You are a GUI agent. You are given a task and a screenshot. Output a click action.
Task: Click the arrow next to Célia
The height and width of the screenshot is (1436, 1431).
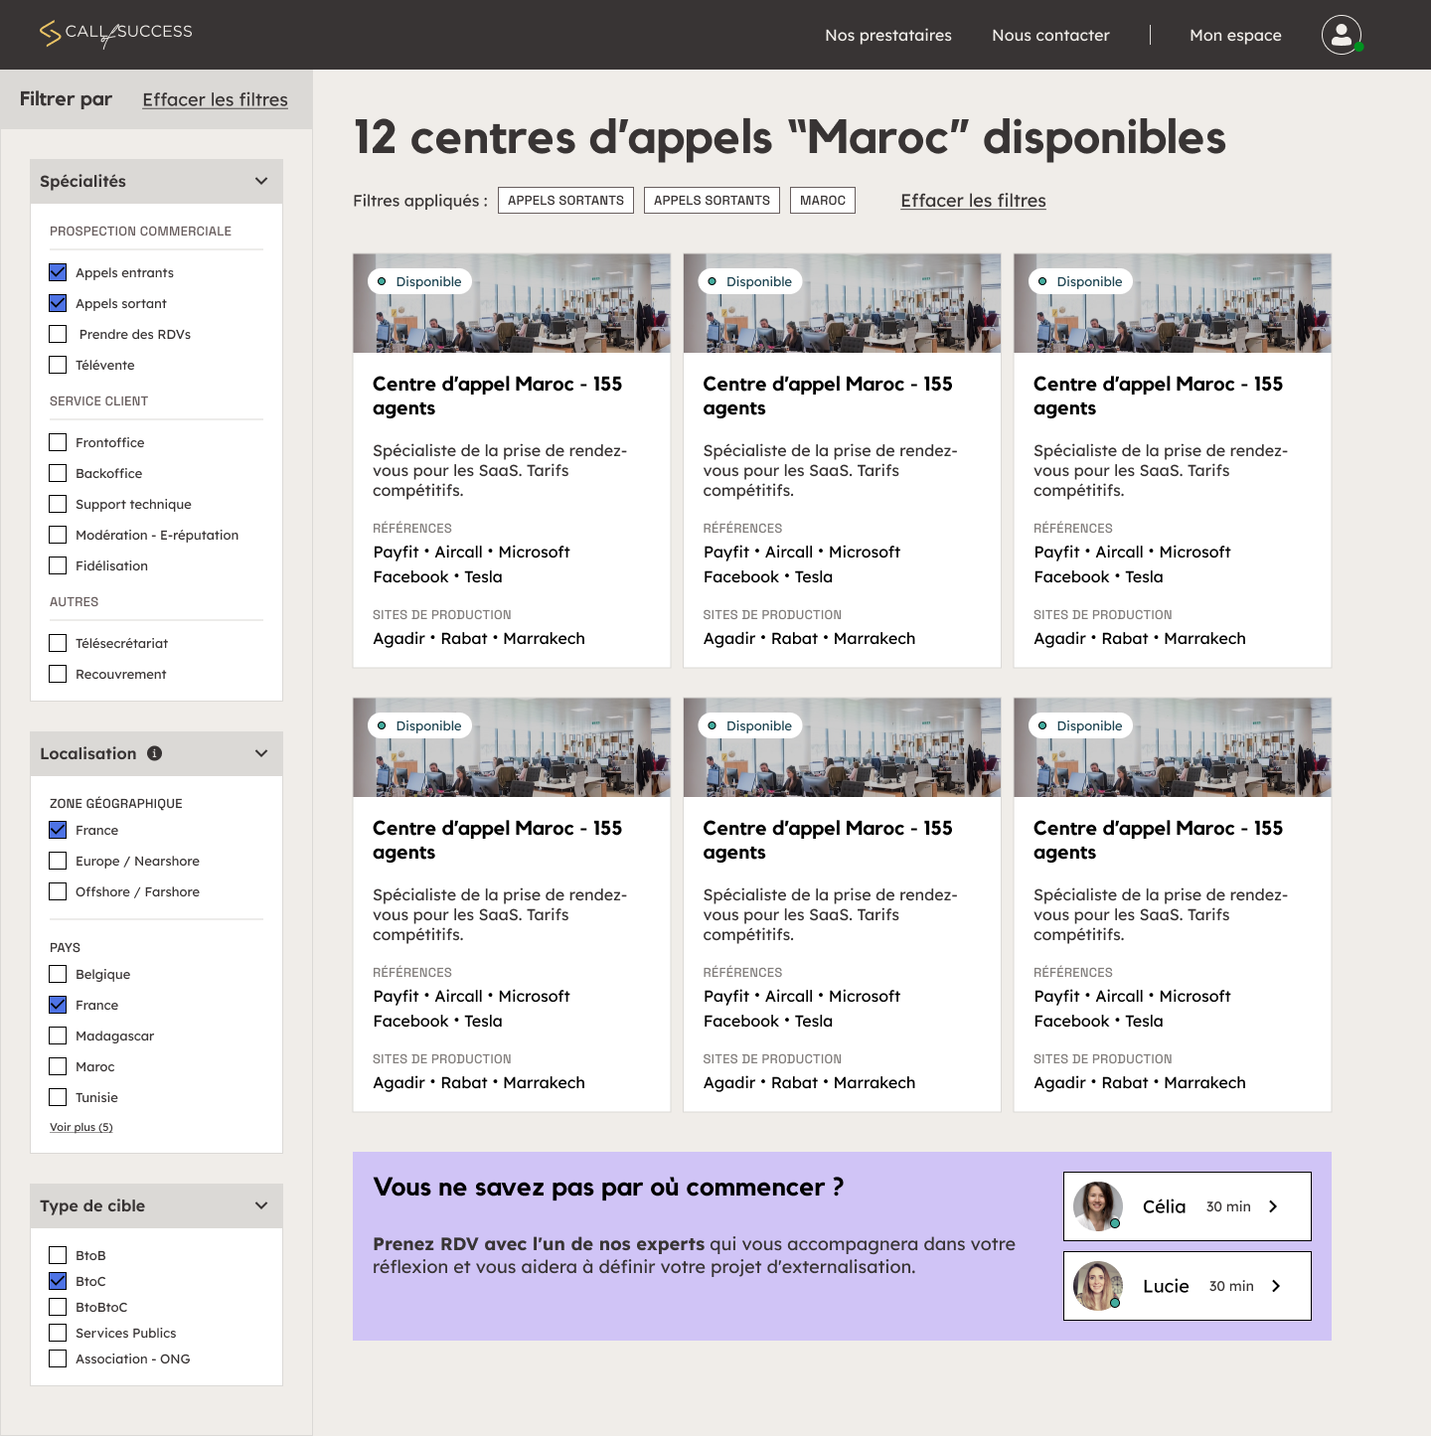click(x=1273, y=1206)
